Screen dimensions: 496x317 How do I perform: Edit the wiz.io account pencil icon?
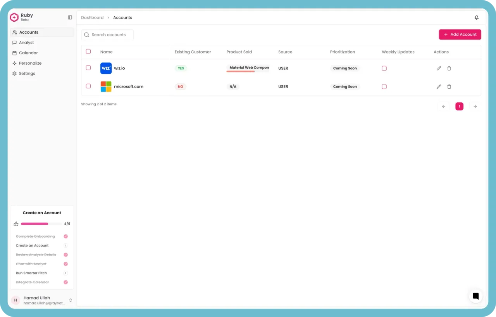[439, 68]
